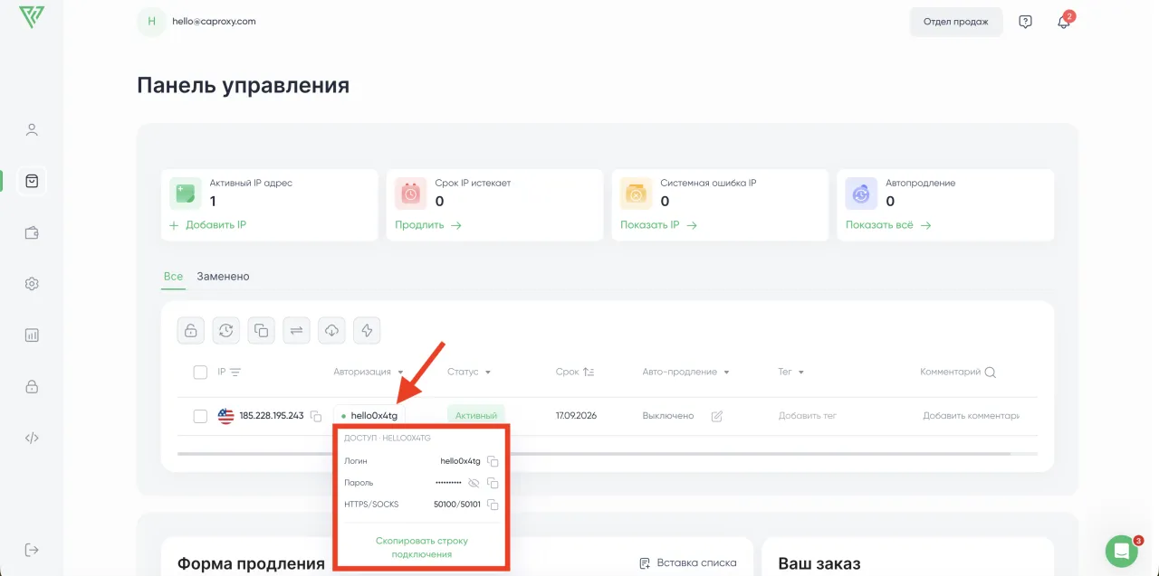Expand the hello0x4tg authorization chip

point(369,416)
